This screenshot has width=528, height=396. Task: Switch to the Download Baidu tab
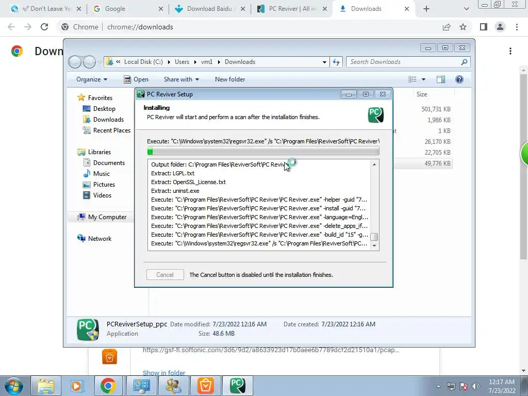[210, 9]
